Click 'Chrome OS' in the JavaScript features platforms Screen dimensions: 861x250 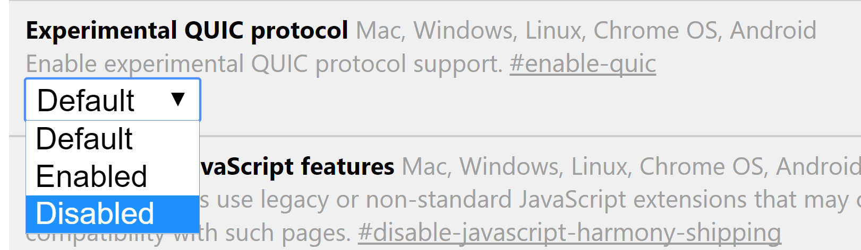click(703, 167)
